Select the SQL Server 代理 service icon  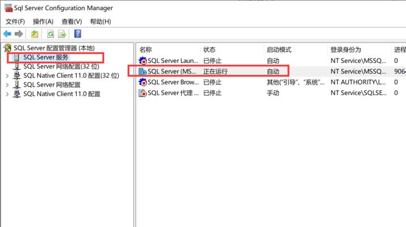click(x=143, y=93)
